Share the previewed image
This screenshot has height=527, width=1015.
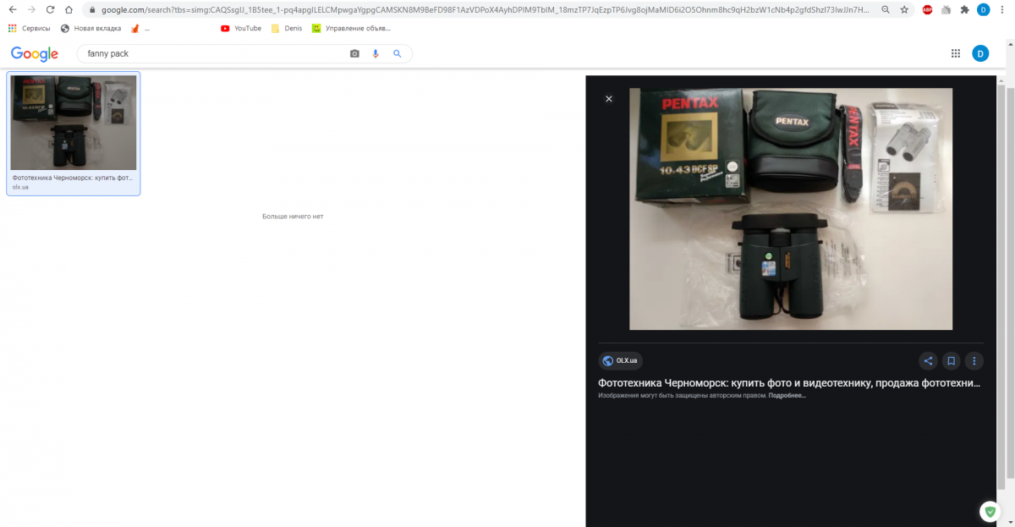(928, 361)
